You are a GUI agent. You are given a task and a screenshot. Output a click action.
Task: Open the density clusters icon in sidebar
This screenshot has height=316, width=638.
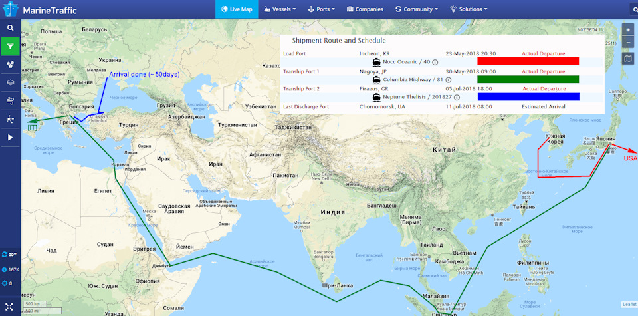tap(10, 65)
